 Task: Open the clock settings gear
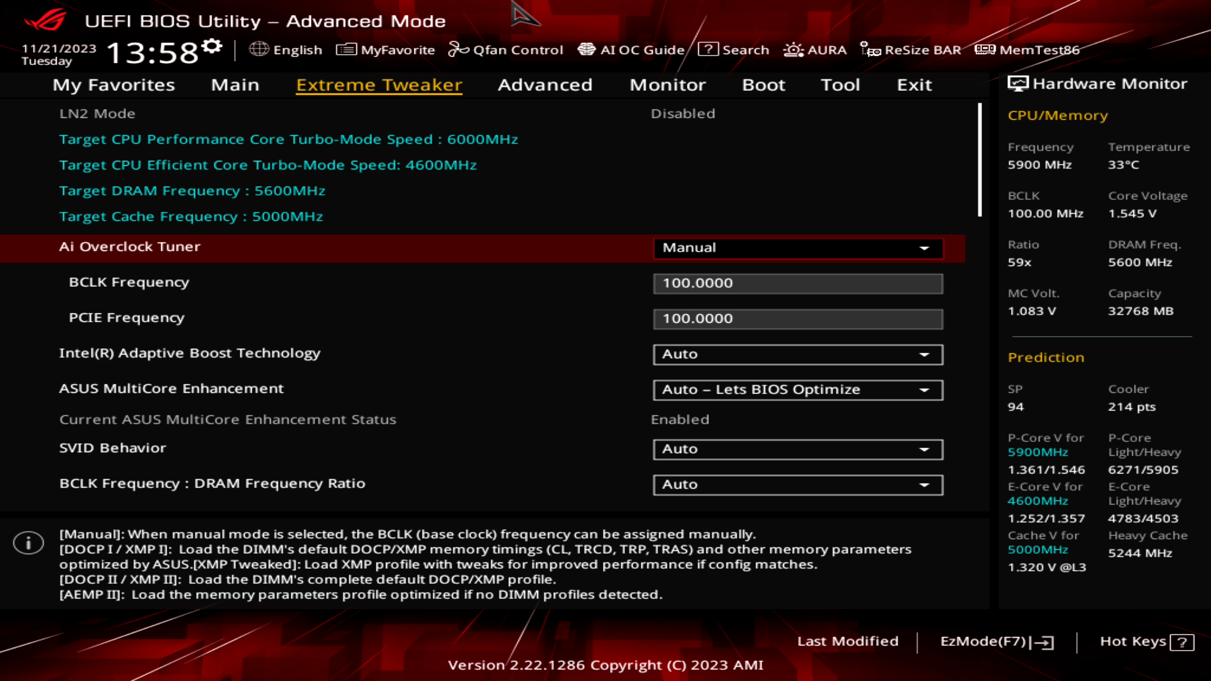point(213,45)
